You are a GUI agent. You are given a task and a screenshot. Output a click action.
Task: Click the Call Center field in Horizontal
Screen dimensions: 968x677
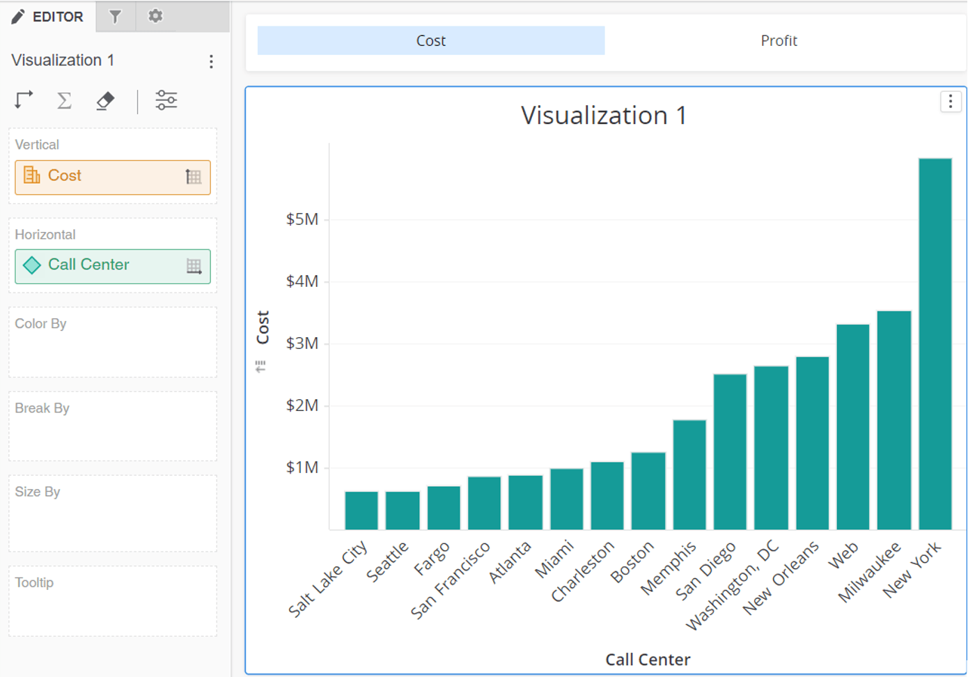pos(113,266)
